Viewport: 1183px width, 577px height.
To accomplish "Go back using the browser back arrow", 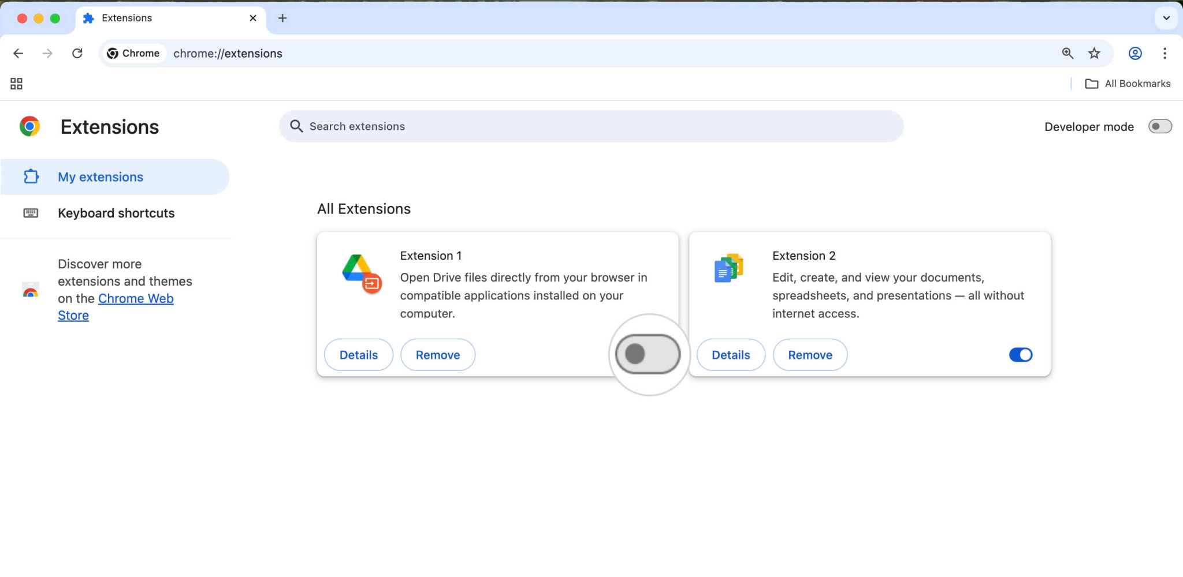I will tap(18, 54).
